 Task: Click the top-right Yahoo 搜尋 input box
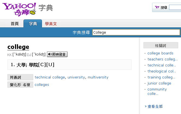[175, 7]
